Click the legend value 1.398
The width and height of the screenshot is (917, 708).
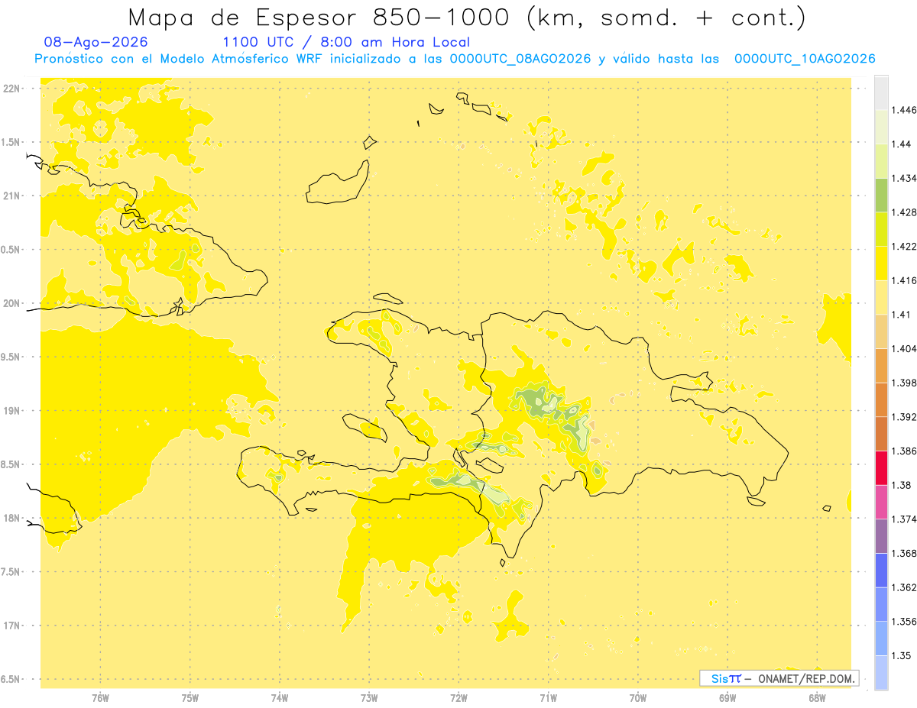pos(904,383)
